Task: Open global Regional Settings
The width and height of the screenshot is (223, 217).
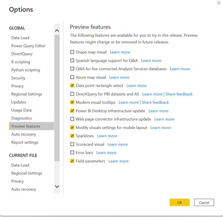Action: coord(32,94)
